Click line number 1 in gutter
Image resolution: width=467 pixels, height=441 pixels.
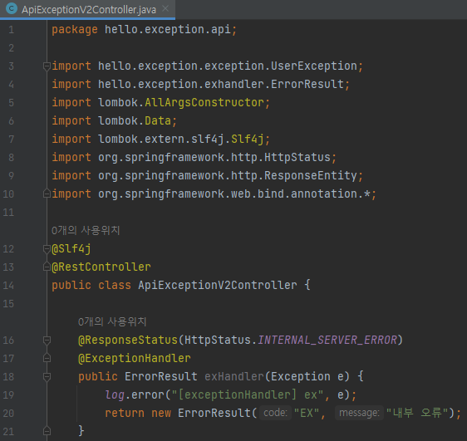pyautogui.click(x=11, y=30)
